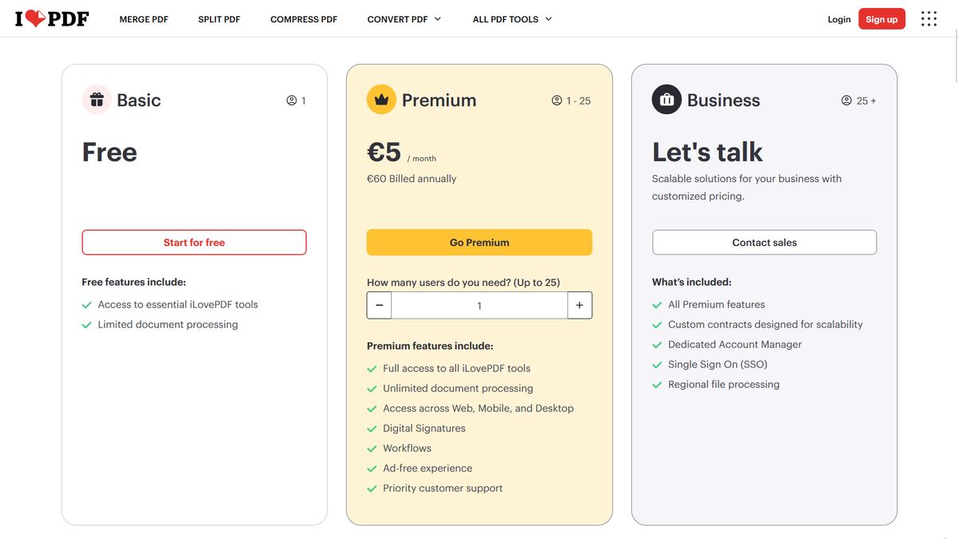959x539 pixels.
Task: Click the Login link
Action: (839, 19)
